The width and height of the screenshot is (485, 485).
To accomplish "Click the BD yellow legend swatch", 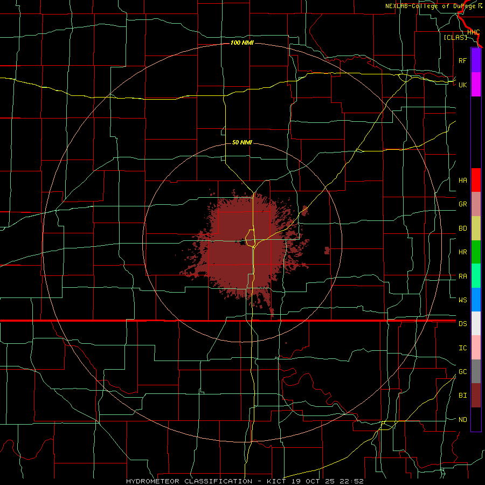I will coord(476,228).
